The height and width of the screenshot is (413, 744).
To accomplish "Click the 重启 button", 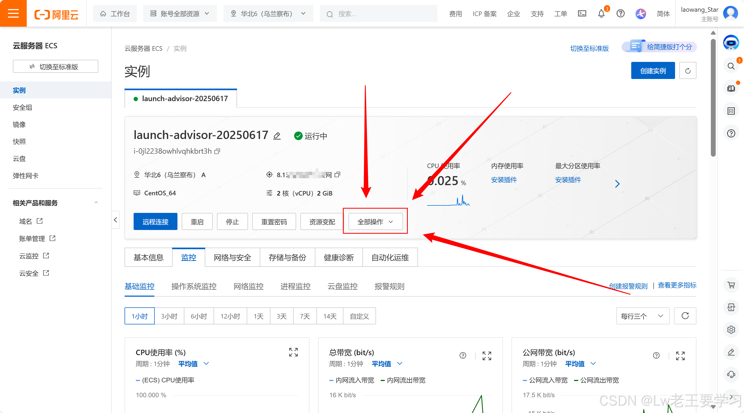I will (197, 221).
